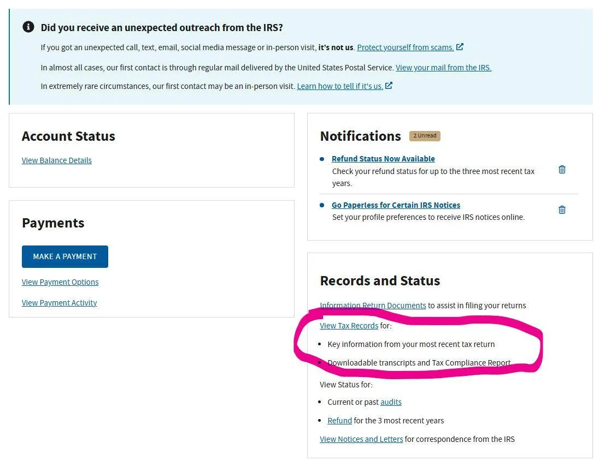Open View Payment Options link
The width and height of the screenshot is (611, 467).
click(60, 282)
